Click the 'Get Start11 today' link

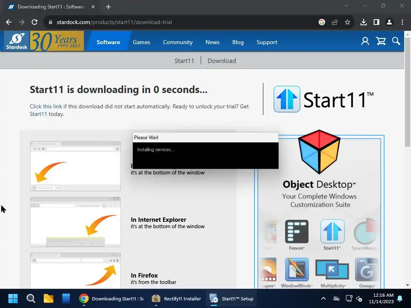coord(38,114)
